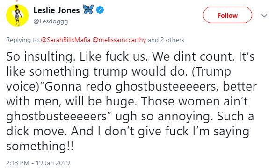Open Leslie Jones' yellow profile avatar
276x168 pixels.
pos(17,15)
